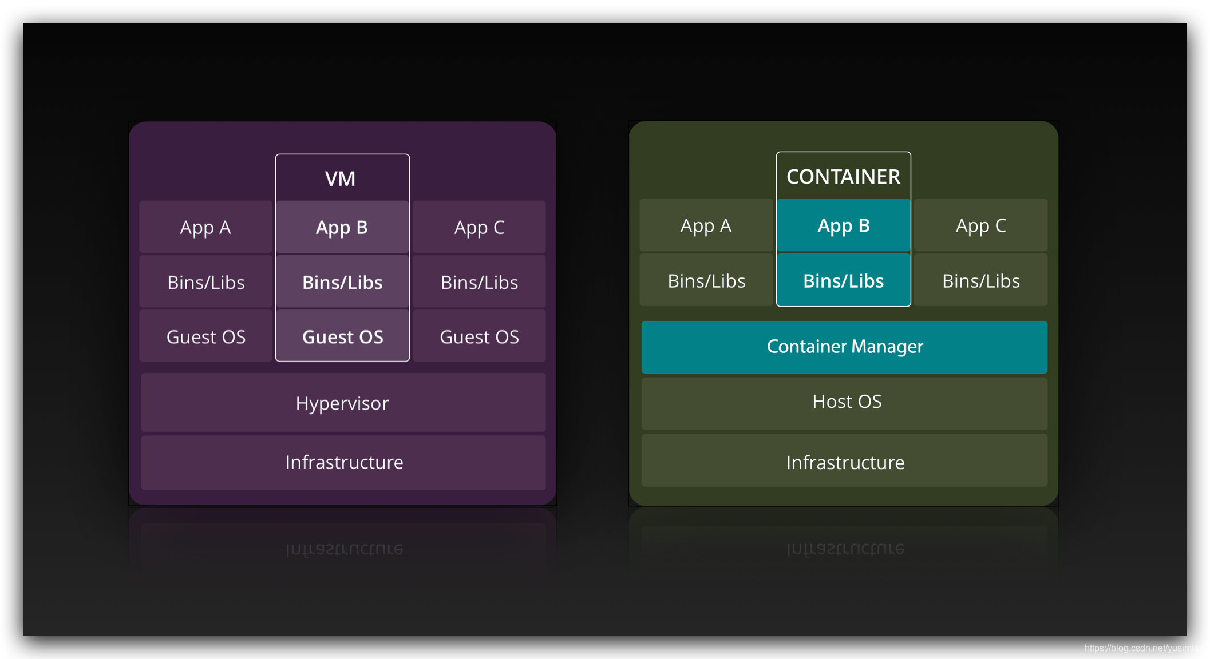The image size is (1210, 659).
Task: Click purple Infrastructure layer
Action: [x=343, y=462]
